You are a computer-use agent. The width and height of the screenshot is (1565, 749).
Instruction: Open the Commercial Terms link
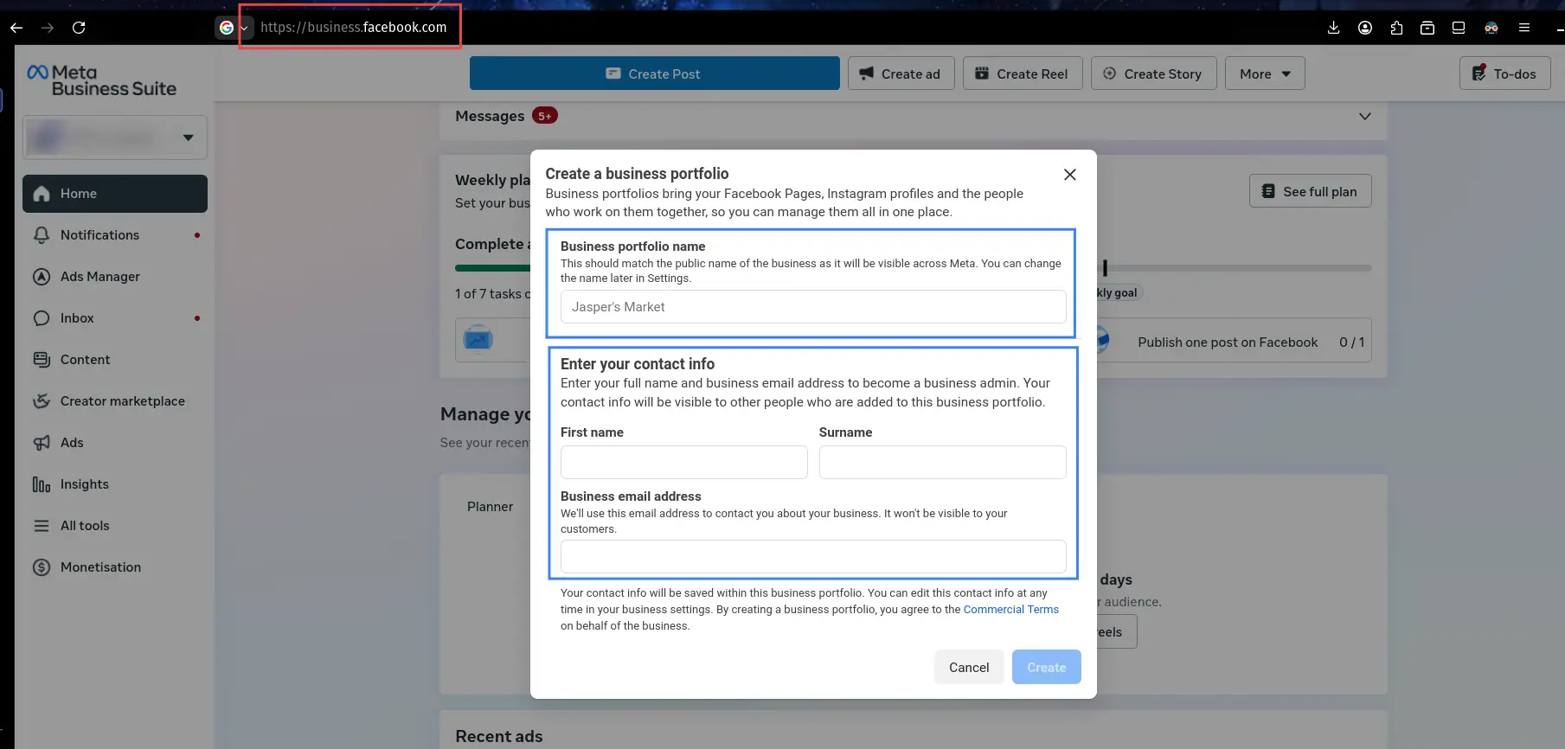pos(1010,610)
